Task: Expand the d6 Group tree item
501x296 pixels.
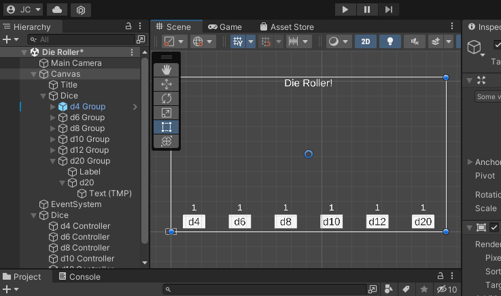Action: click(54, 117)
